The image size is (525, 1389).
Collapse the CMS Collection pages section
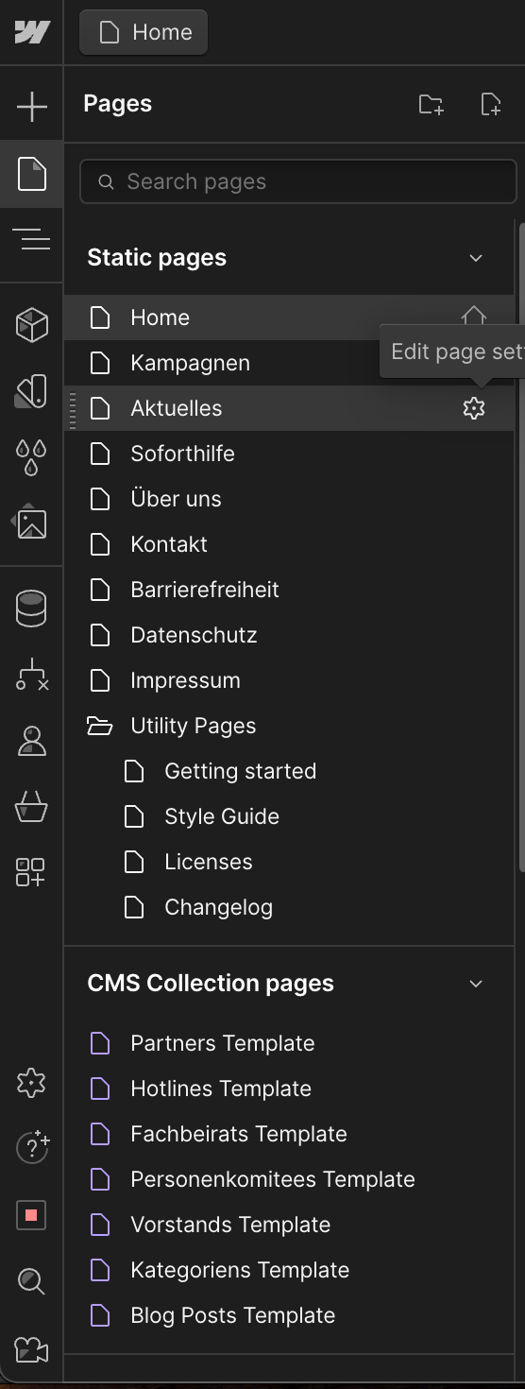476,984
